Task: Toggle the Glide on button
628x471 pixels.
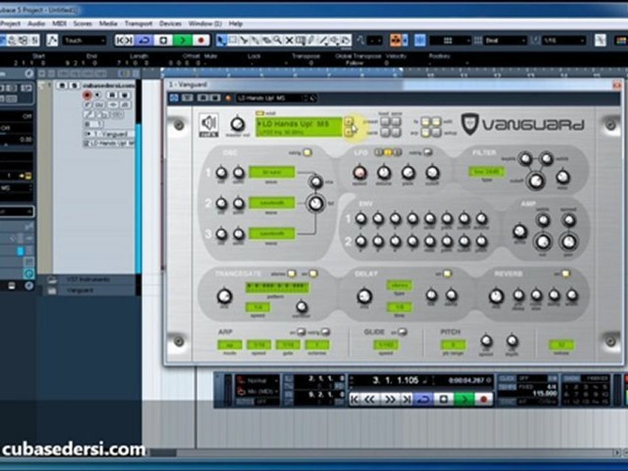Action: click(402, 332)
